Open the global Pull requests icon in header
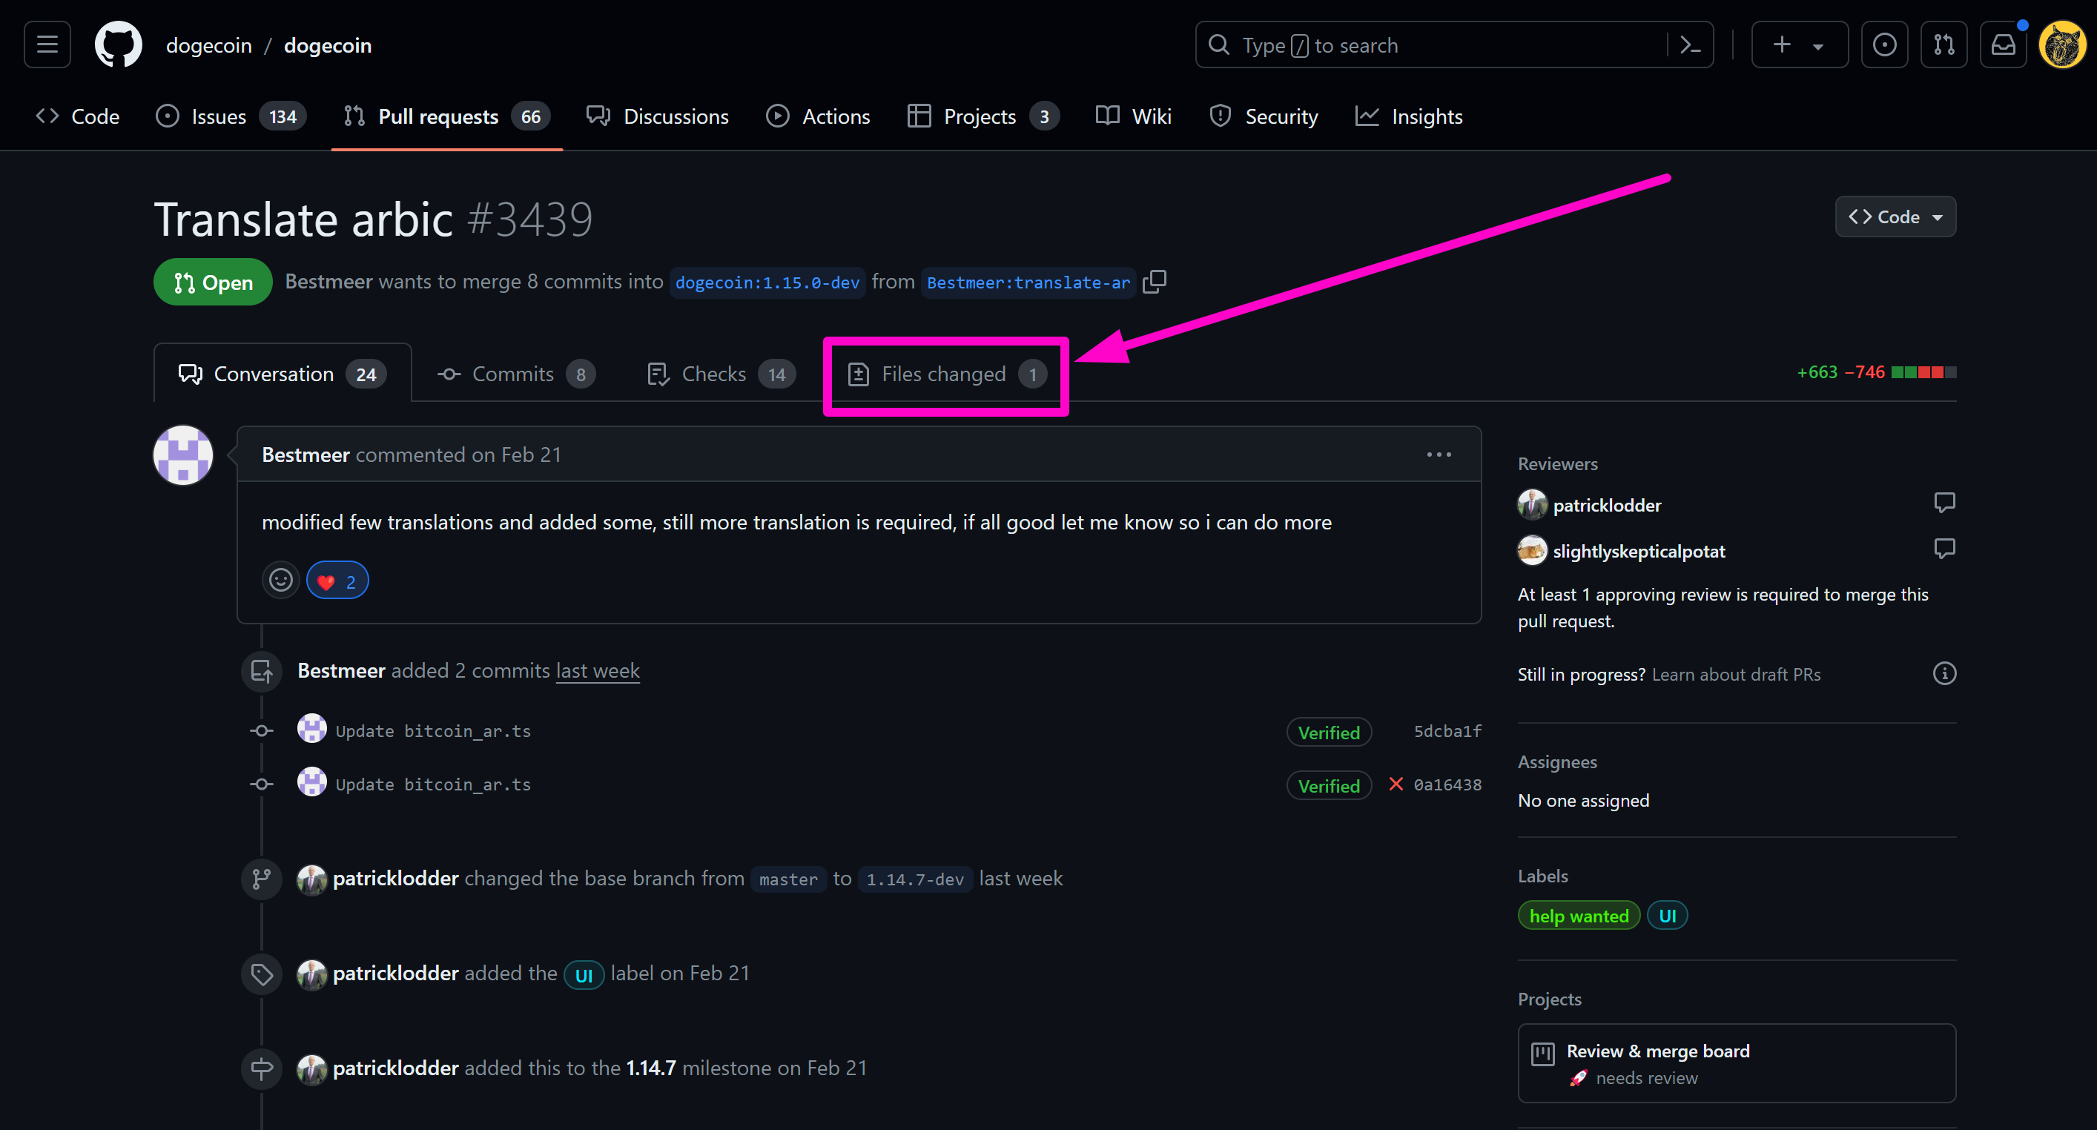Image resolution: width=2097 pixels, height=1130 pixels. [1944, 44]
